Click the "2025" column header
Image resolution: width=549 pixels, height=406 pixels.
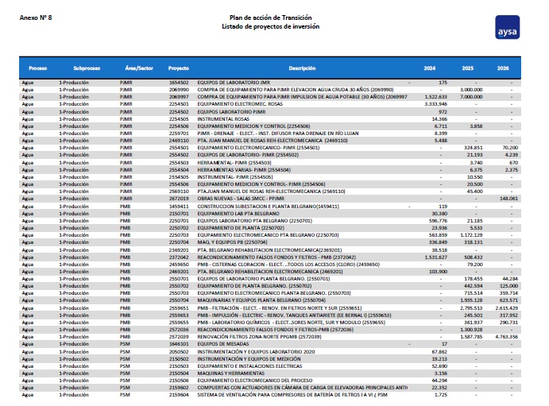click(467, 68)
